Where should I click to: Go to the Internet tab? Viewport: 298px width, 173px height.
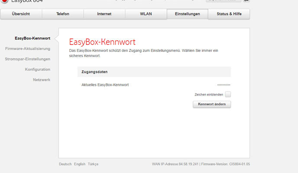point(104,14)
